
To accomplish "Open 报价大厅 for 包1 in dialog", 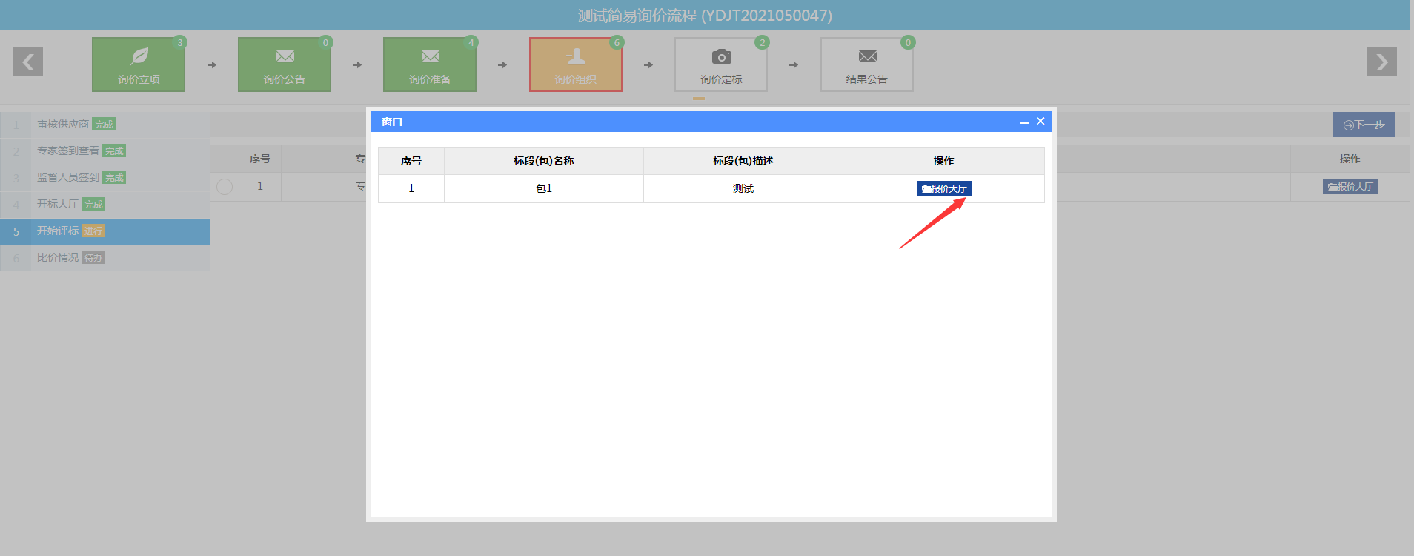I will pyautogui.click(x=943, y=189).
